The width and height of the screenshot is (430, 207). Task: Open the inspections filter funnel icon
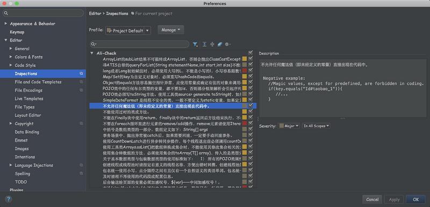[x=195, y=45]
